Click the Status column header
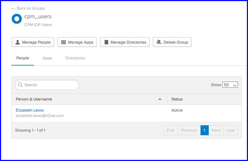Screen dimensions: 248x161 coord(177,99)
